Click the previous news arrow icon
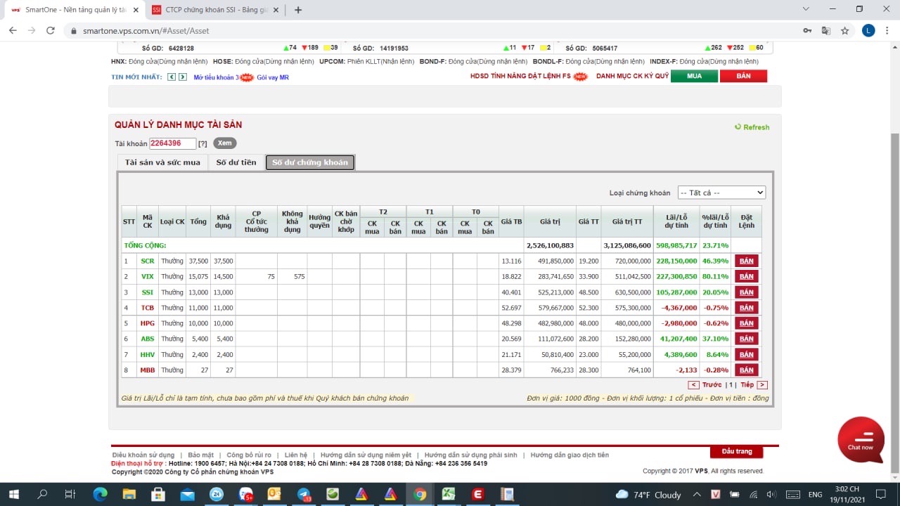The image size is (900, 506). coord(172,77)
